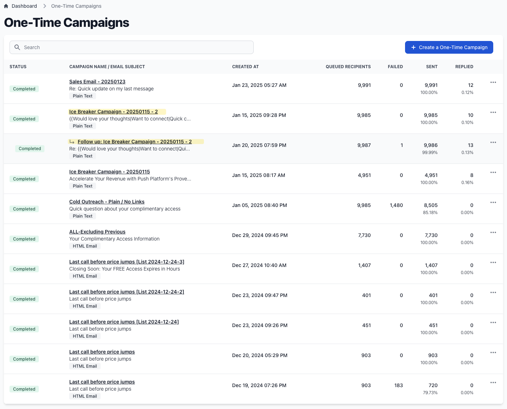Click the home icon in the breadcrumb
507x409 pixels.
click(6, 6)
